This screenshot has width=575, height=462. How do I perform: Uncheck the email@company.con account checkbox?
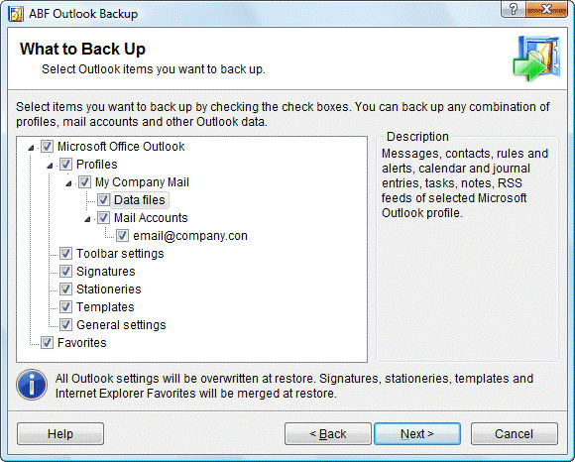(x=123, y=235)
